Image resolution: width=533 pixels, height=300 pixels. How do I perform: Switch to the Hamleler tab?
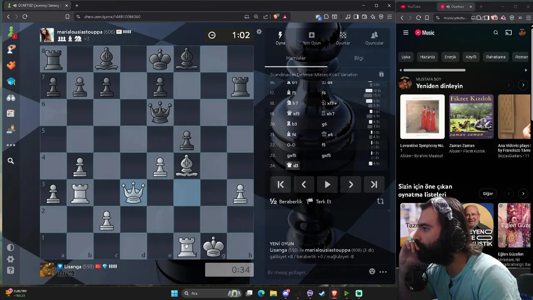(x=296, y=58)
